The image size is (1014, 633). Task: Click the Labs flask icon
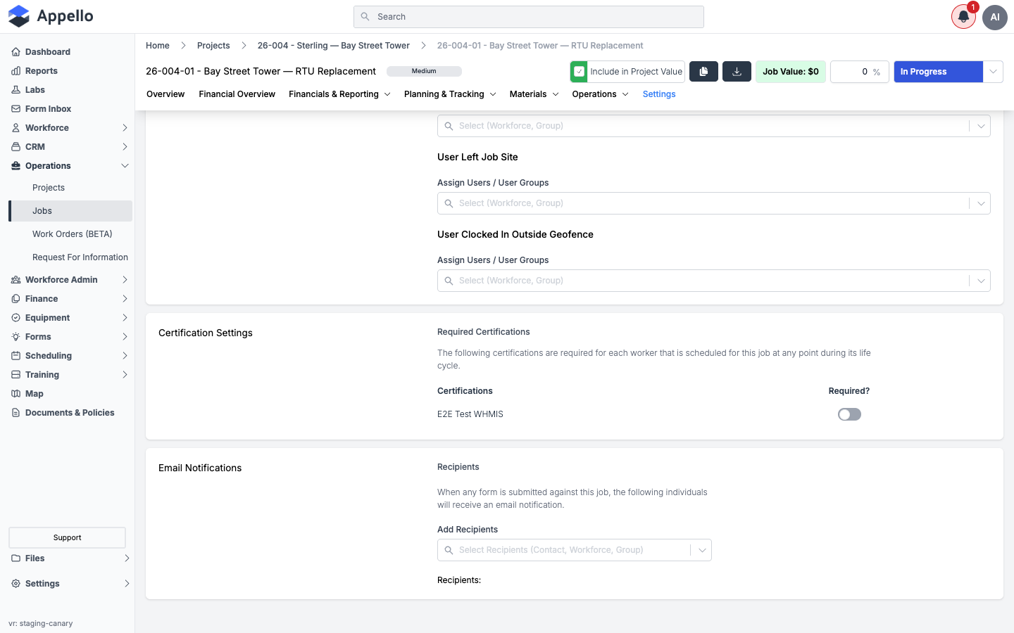tap(15, 90)
